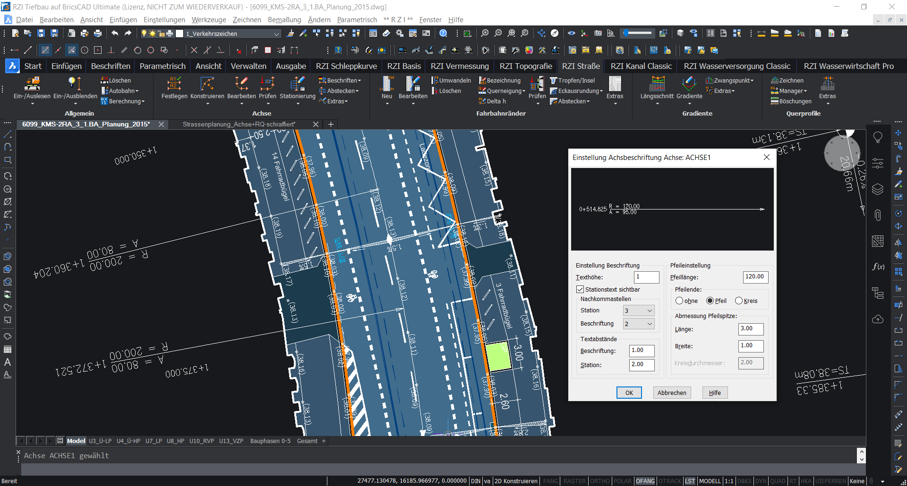Toggle POLAR tracking in status bar
The image size is (907, 486).
point(623,481)
